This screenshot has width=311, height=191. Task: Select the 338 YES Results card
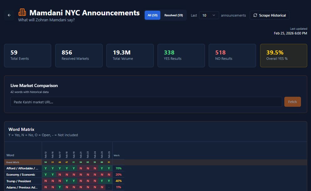(x=181, y=56)
